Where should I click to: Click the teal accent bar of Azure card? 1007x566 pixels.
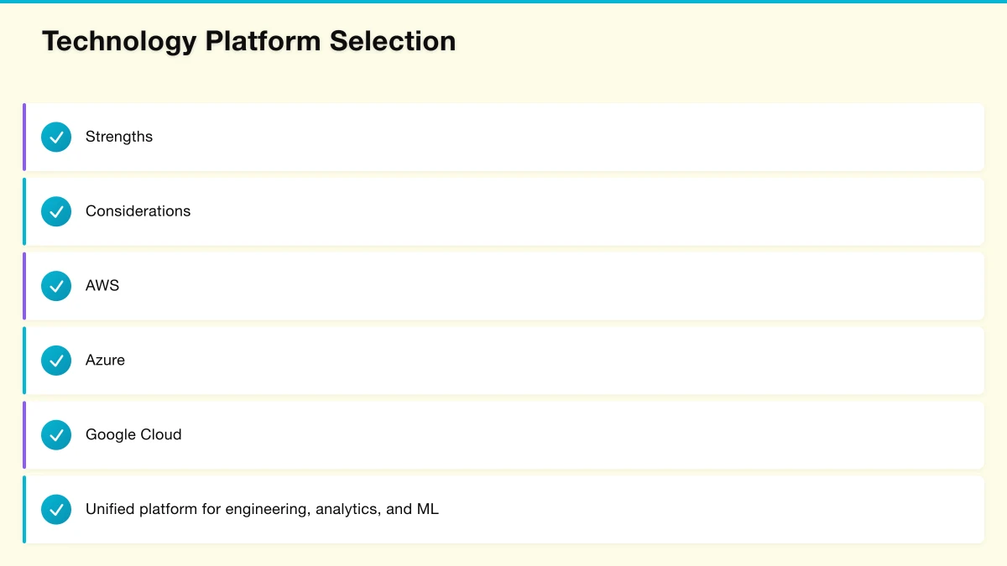[24, 361]
